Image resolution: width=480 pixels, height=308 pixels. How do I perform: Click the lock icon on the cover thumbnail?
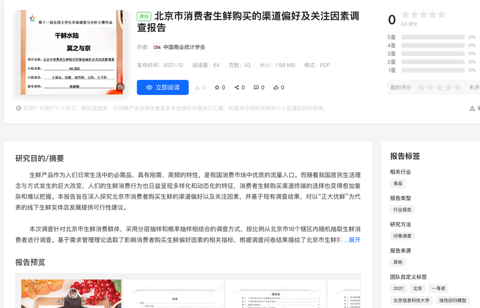pyautogui.click(x=120, y=87)
